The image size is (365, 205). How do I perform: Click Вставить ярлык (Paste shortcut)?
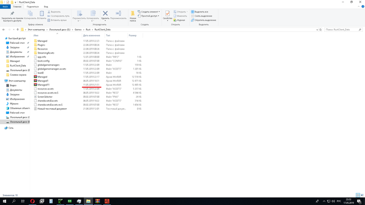pos(57,20)
